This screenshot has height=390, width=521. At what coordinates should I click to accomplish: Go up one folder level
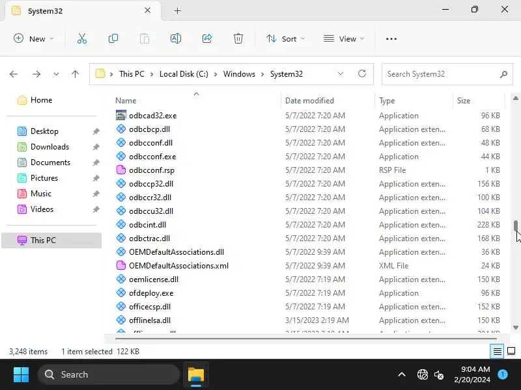pos(76,74)
